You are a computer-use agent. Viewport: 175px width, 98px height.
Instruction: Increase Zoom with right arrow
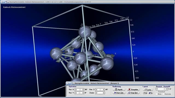[x=103, y=93]
